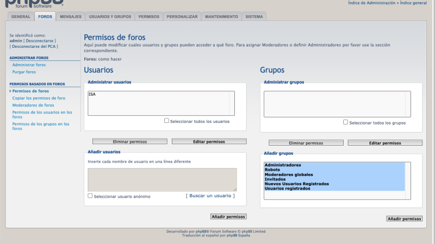Click Editar permisos under Grupos
Viewport: 435px width, 244px height.
(385, 143)
